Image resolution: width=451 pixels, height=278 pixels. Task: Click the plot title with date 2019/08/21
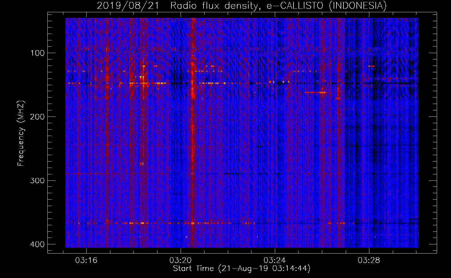tap(242, 6)
